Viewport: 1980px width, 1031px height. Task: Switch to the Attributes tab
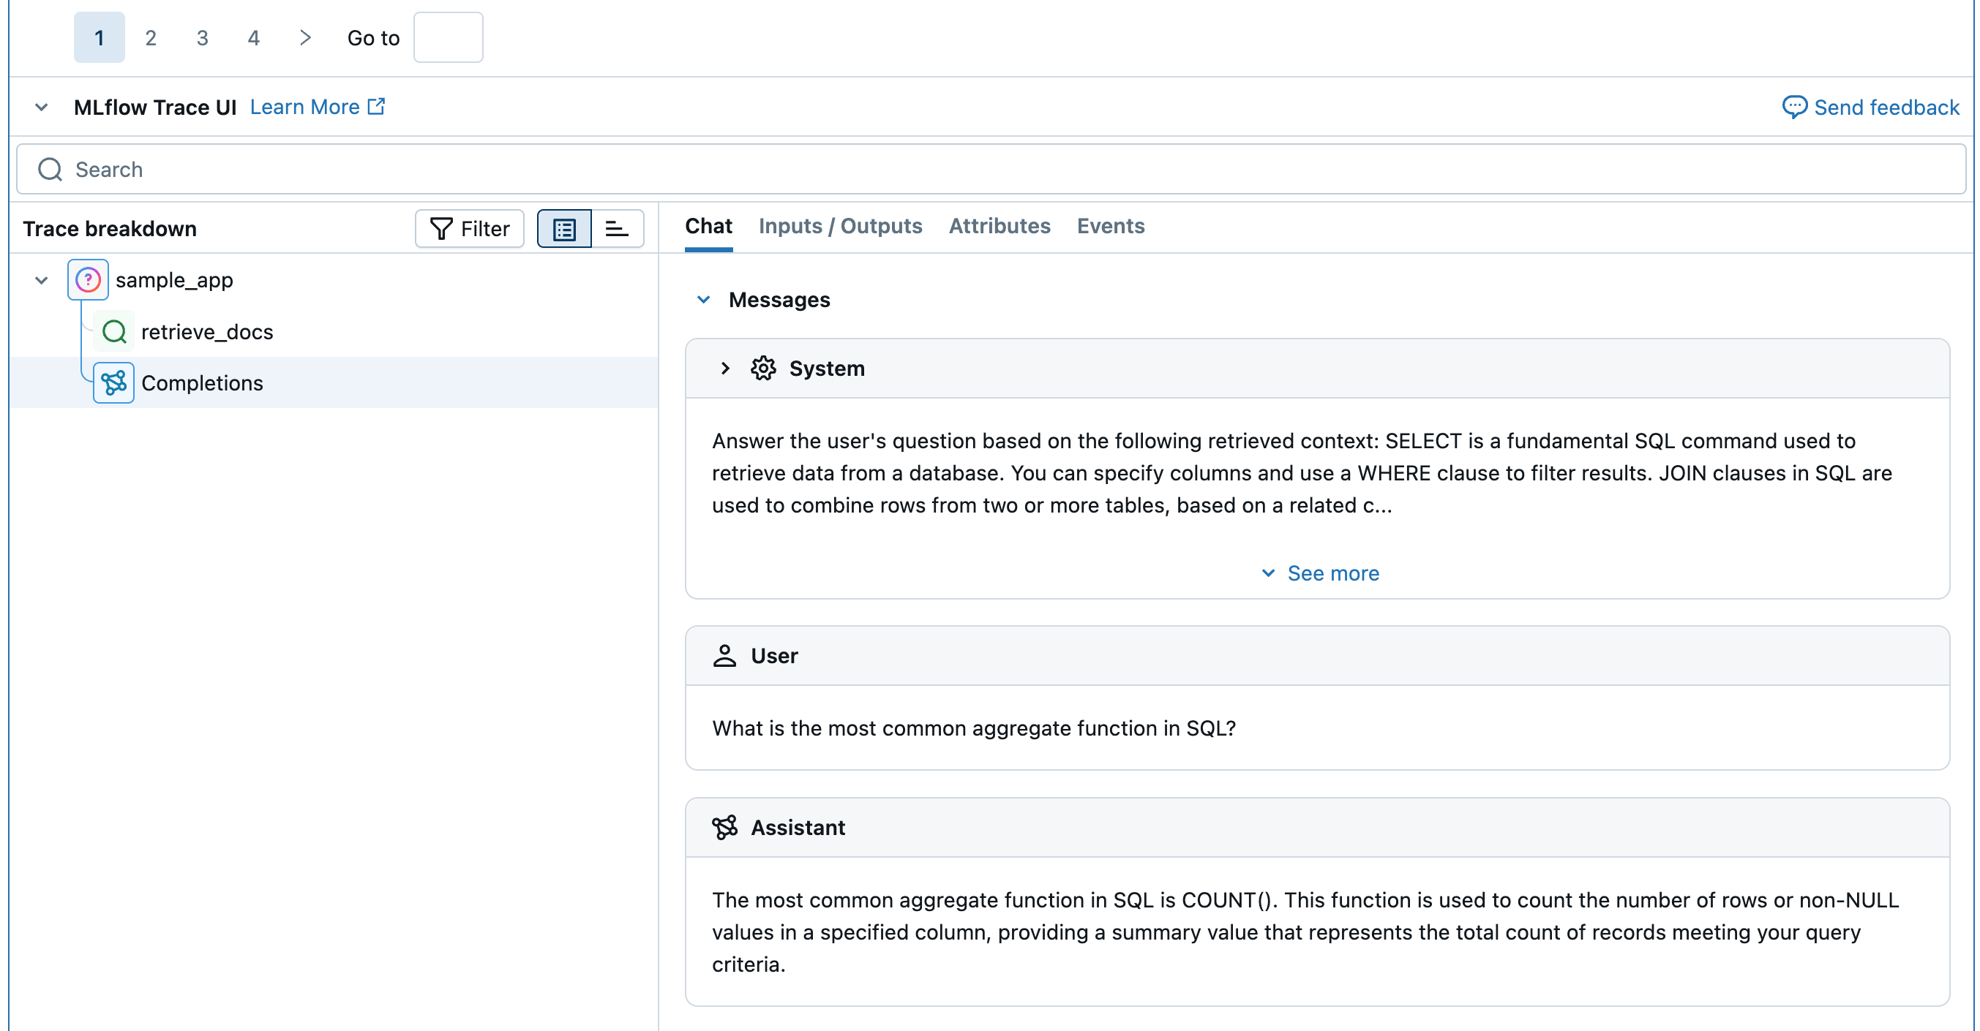(x=999, y=226)
